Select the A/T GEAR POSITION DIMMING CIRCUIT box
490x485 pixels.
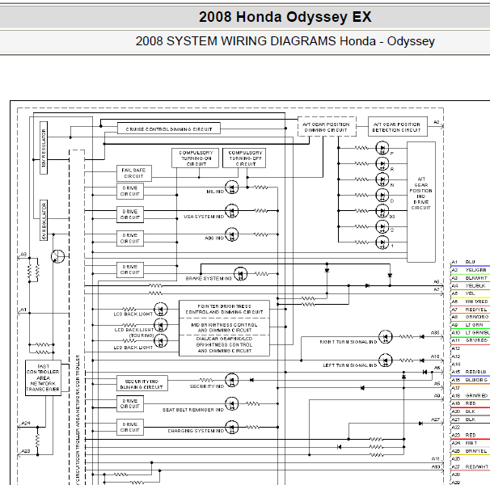point(327,127)
